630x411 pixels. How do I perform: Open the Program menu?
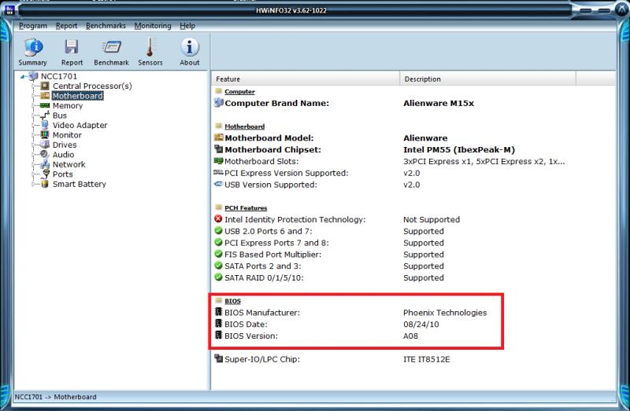33,26
